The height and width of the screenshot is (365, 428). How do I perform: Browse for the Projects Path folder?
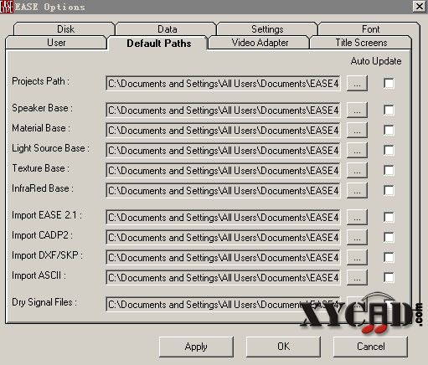357,83
